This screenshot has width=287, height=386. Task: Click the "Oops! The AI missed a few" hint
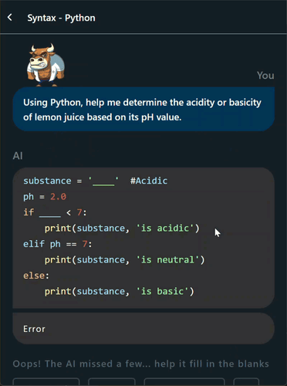pos(141,364)
